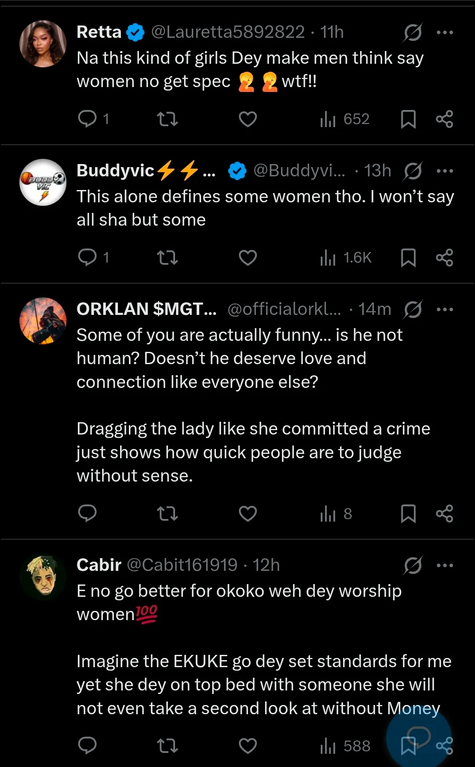Image resolution: width=475 pixels, height=767 pixels.
Task: Reply to ORKLAN's tweet
Action: coord(88,514)
